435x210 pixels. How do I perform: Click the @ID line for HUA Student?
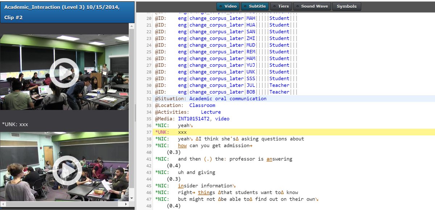click(226, 25)
